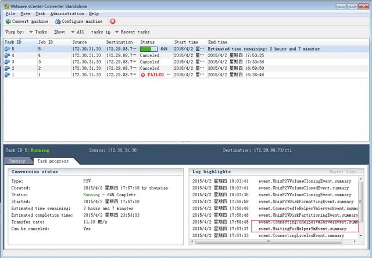The image size is (372, 258).
Task: Sort by the Destination column header
Action: click(122, 42)
